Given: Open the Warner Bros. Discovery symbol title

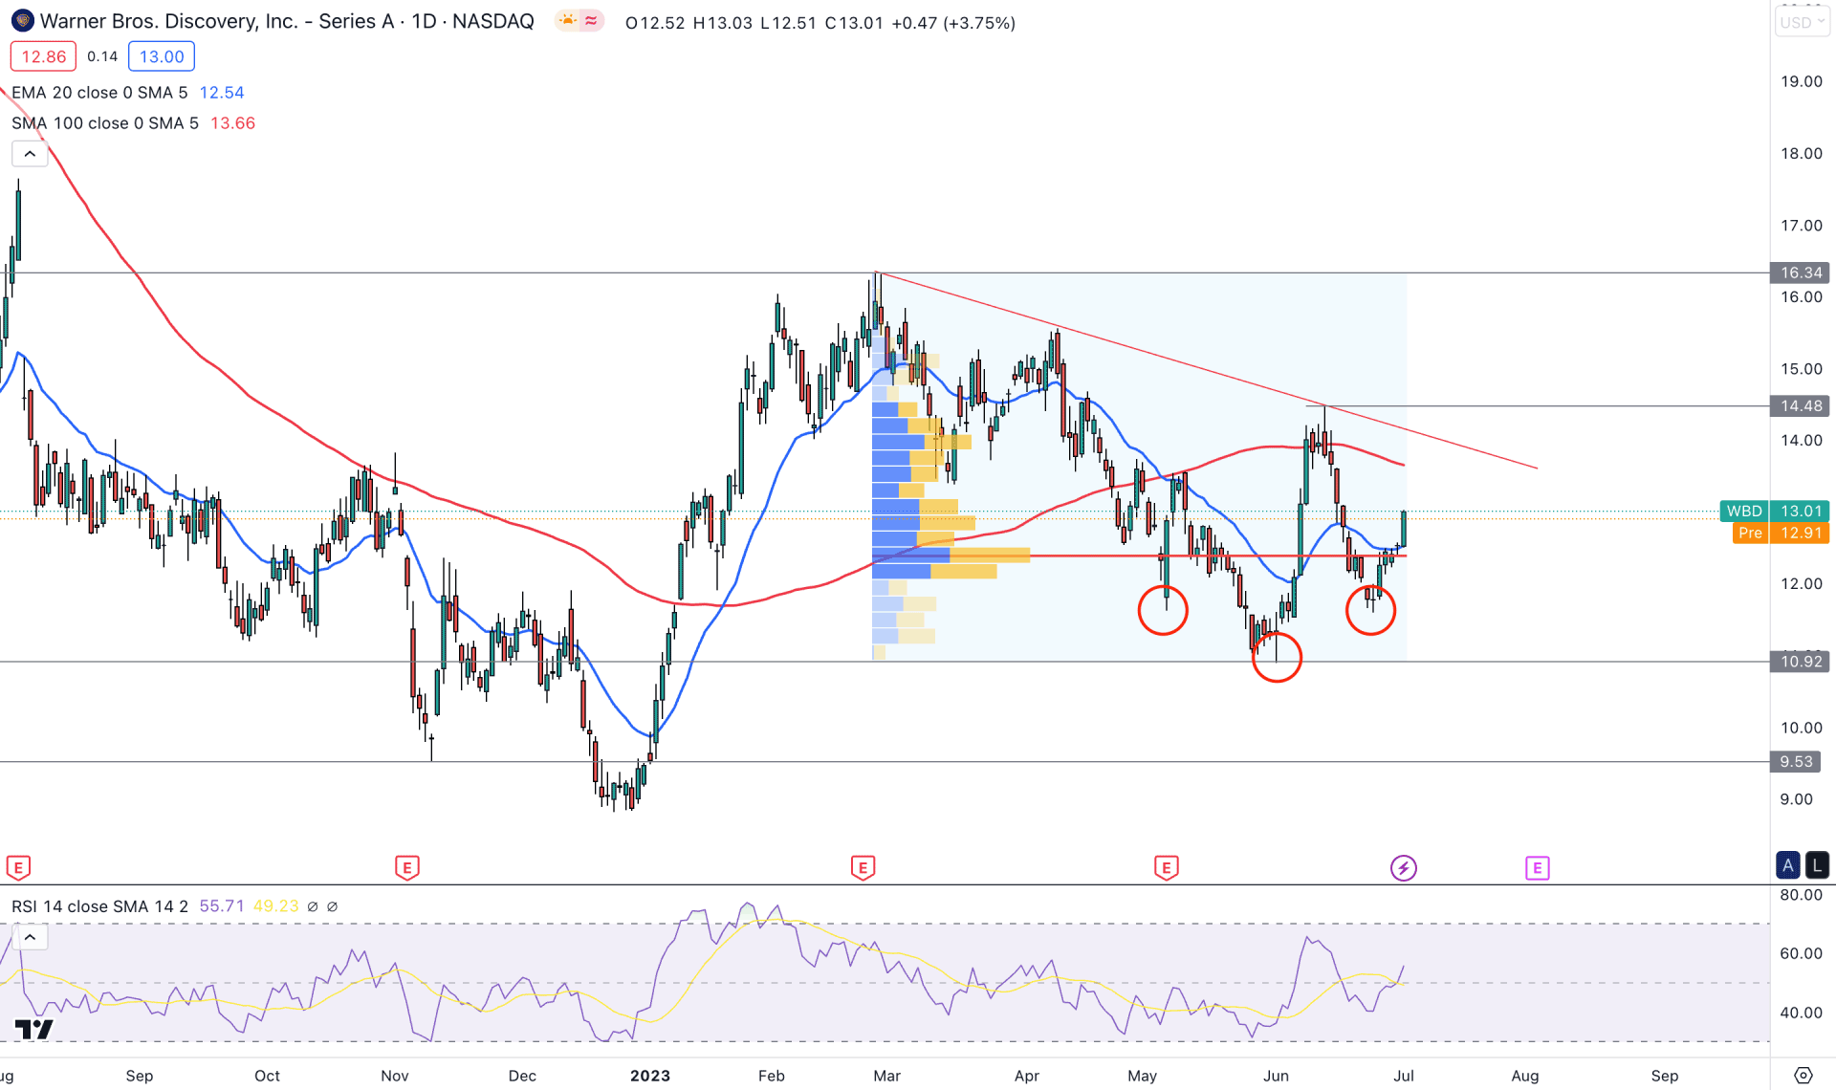Looking at the screenshot, I should [287, 22].
